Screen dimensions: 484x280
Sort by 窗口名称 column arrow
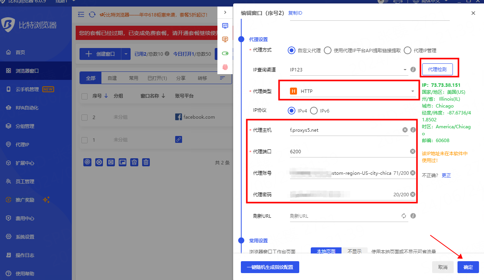[163, 96]
